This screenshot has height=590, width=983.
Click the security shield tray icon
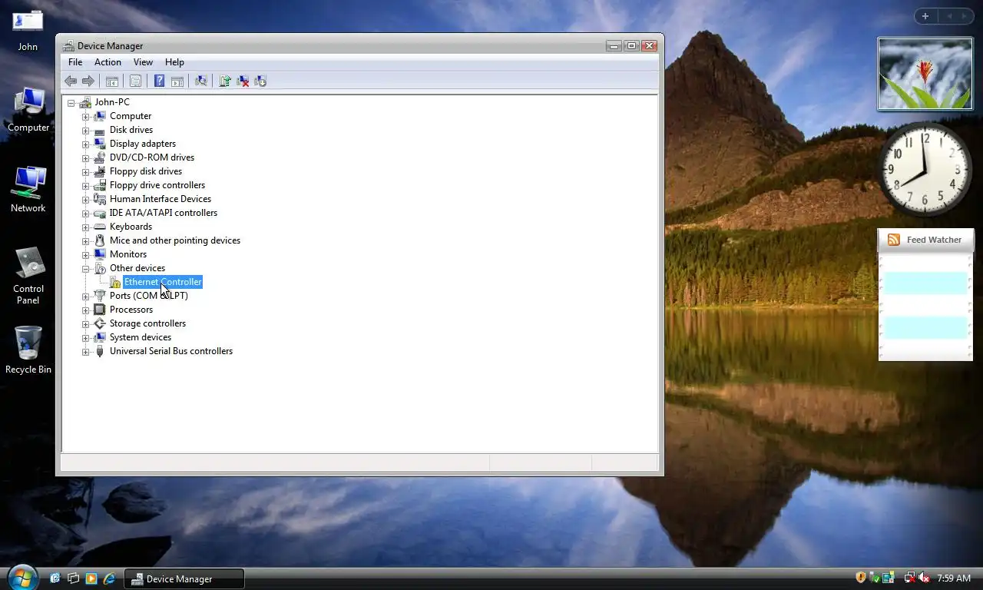coord(861,578)
